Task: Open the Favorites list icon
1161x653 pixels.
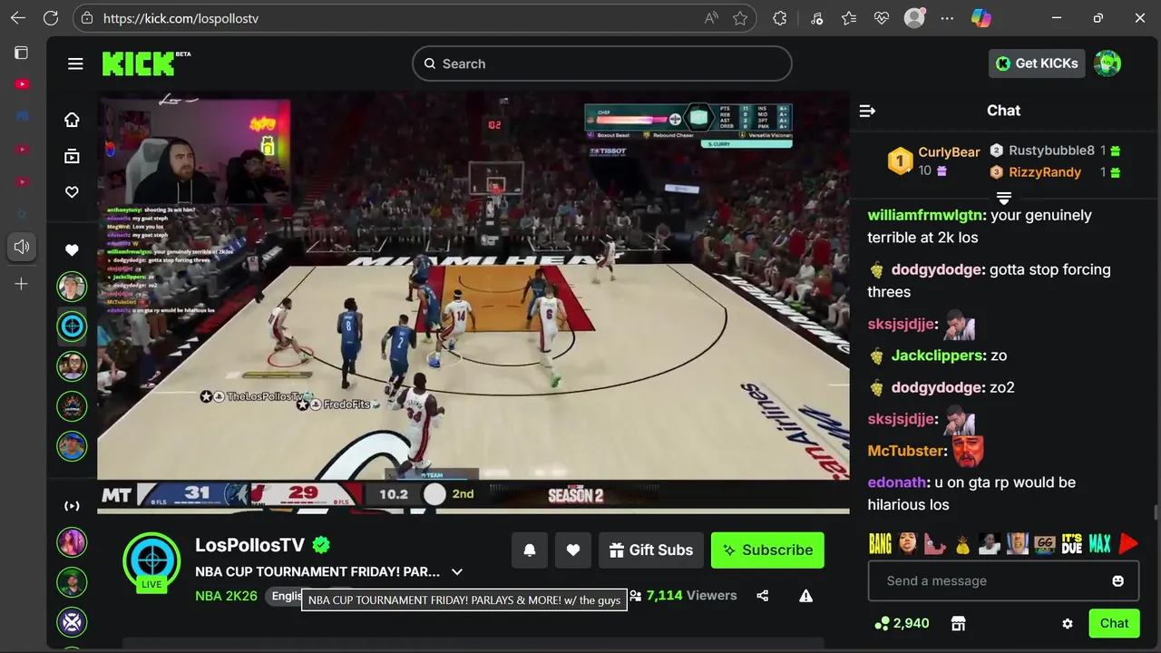Action: (848, 18)
